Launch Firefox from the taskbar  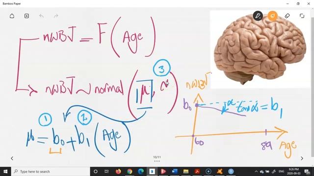coord(118,172)
